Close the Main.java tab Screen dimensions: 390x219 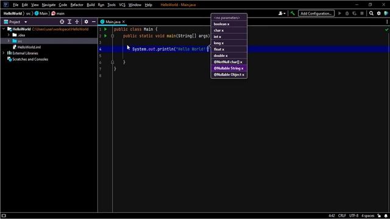click(x=123, y=22)
